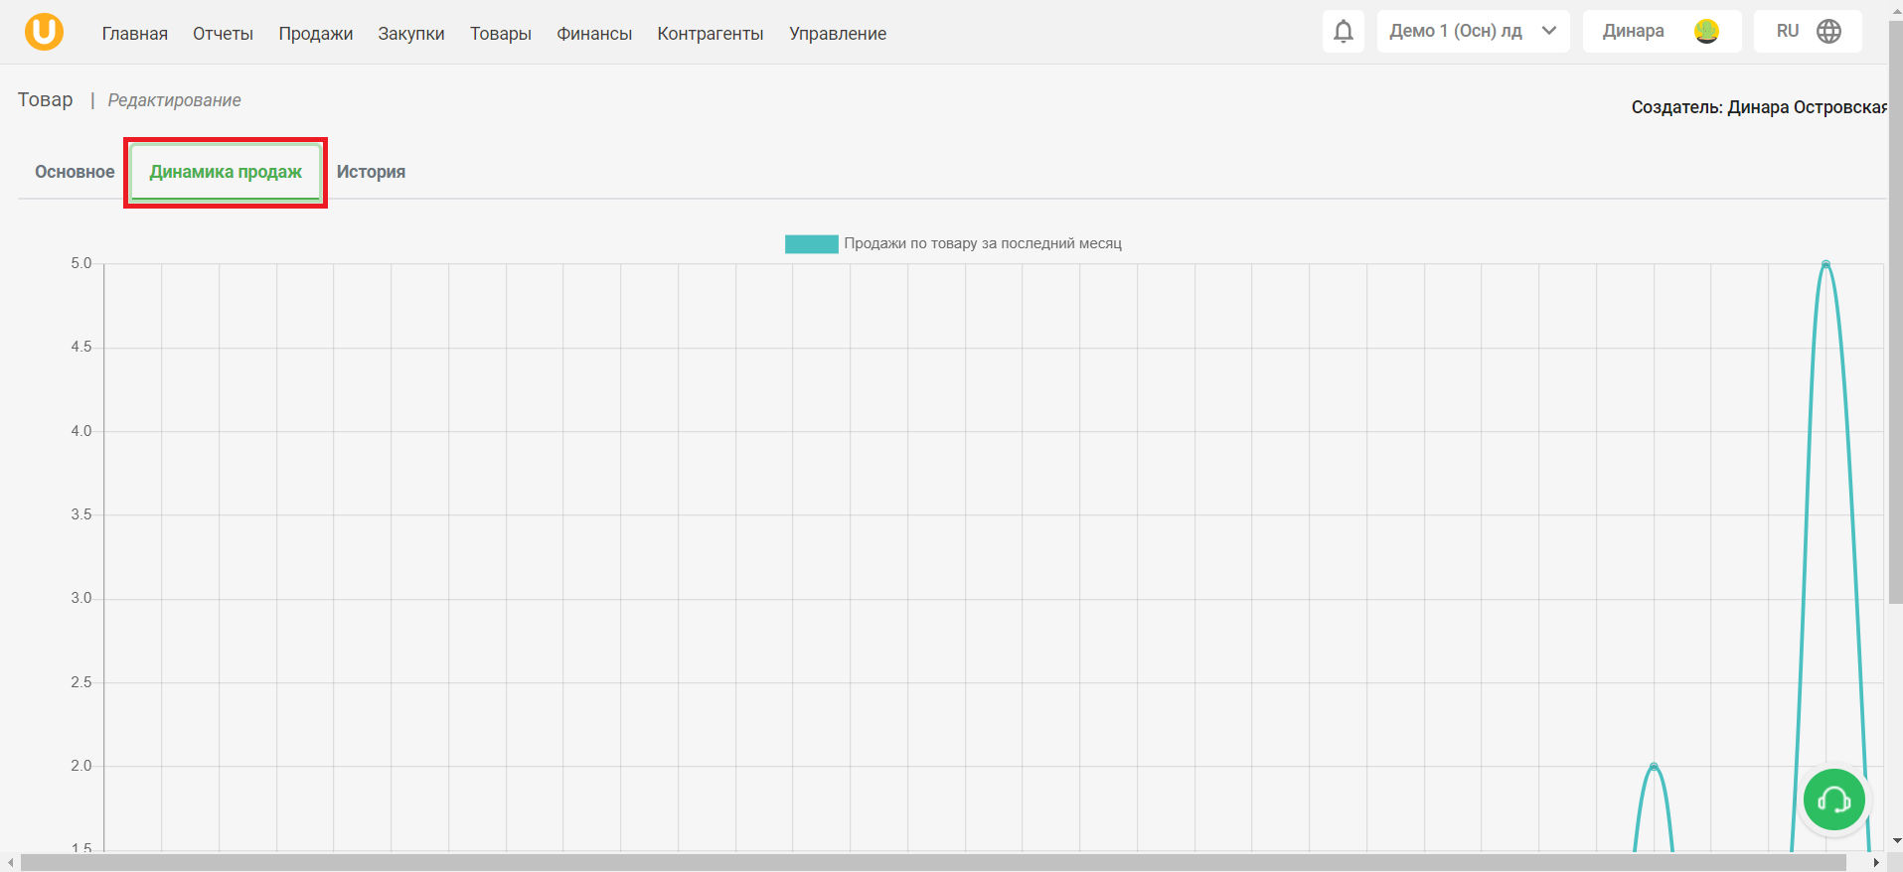This screenshot has width=1903, height=872.
Task: Click the orange U logo icon
Action: pyautogui.click(x=44, y=32)
